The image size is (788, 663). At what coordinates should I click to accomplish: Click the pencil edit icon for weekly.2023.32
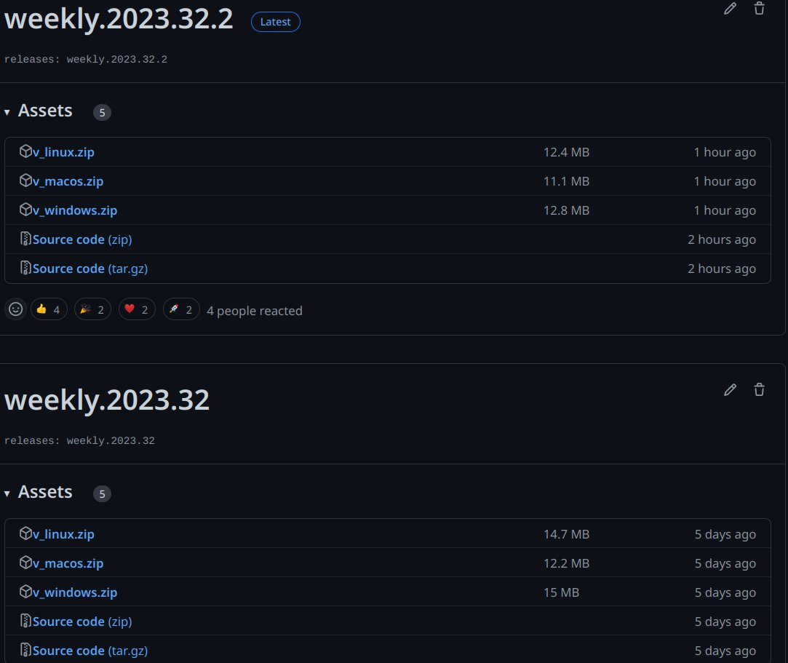[730, 390]
